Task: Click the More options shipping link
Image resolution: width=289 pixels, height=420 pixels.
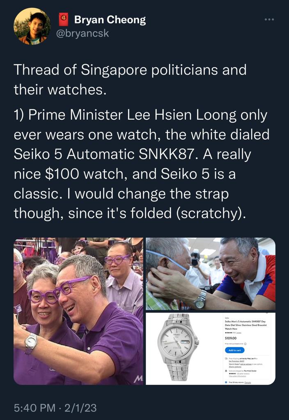Action: tap(235, 367)
